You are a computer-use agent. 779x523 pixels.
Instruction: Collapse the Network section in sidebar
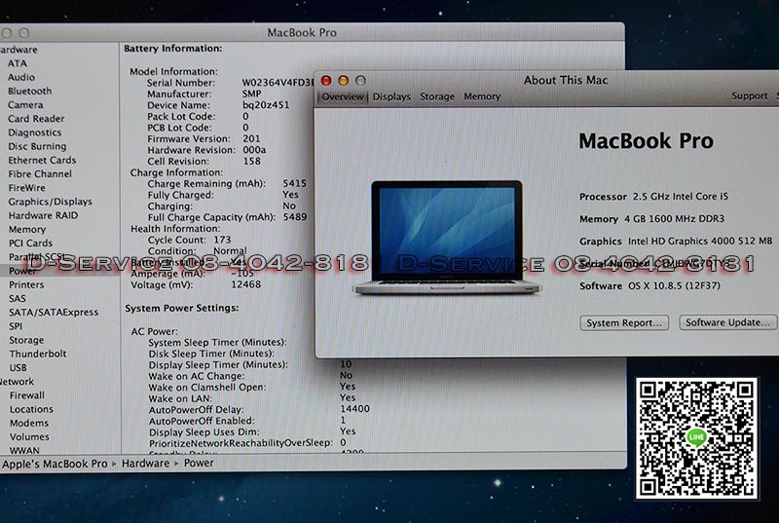pos(18,382)
